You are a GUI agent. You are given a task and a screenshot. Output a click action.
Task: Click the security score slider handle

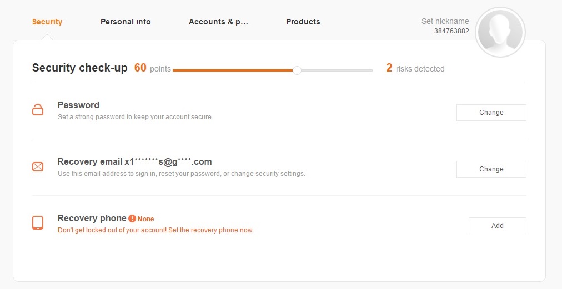pos(297,70)
